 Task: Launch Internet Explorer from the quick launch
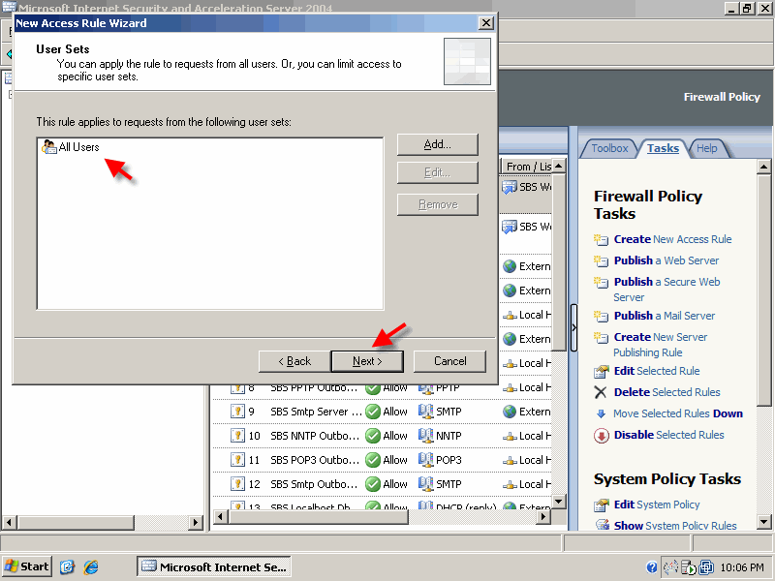[x=91, y=566]
